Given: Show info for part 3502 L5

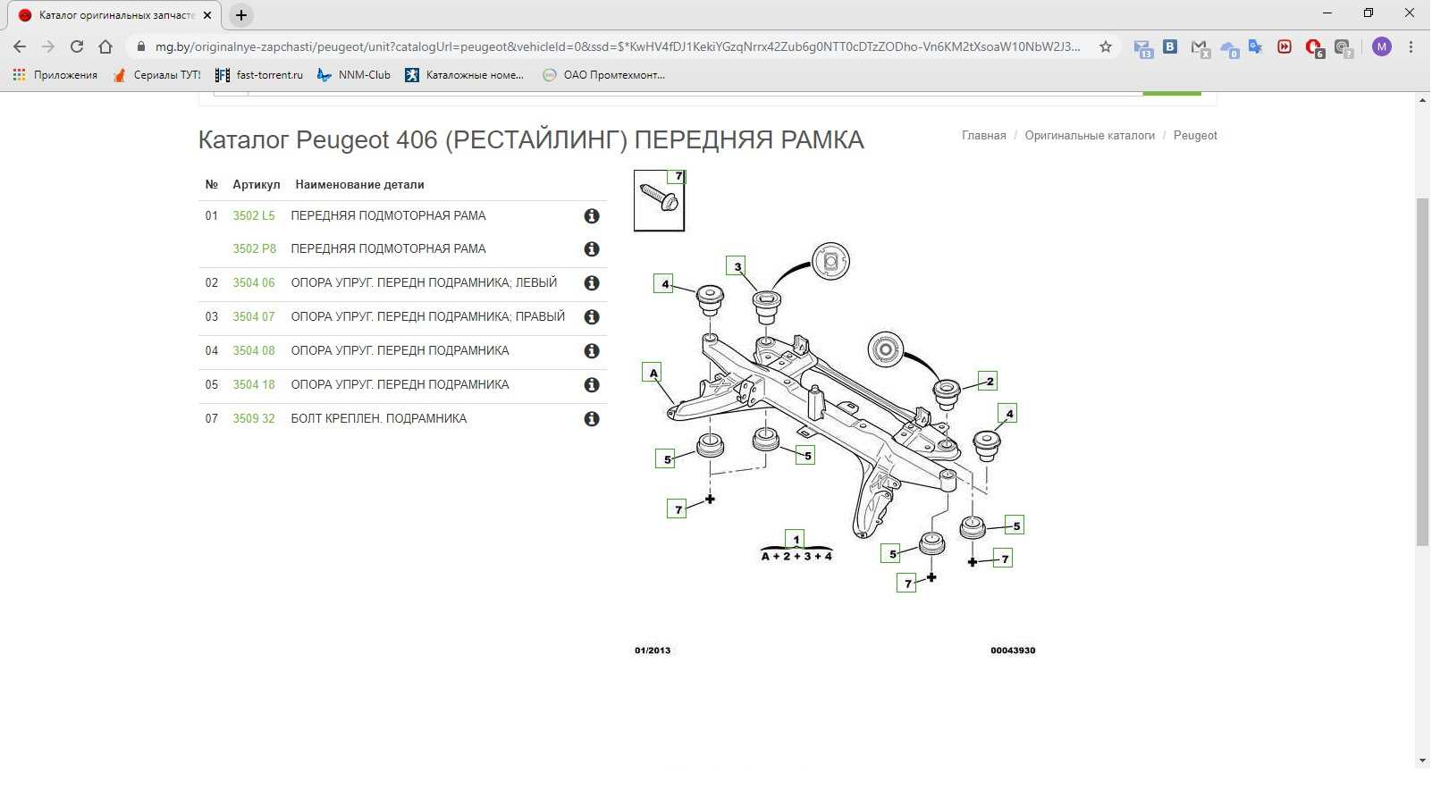Looking at the screenshot, I should [592, 215].
